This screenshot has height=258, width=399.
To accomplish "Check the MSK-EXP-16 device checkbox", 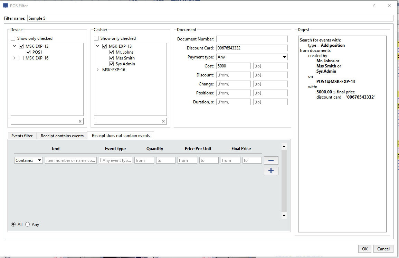I will [21, 58].
